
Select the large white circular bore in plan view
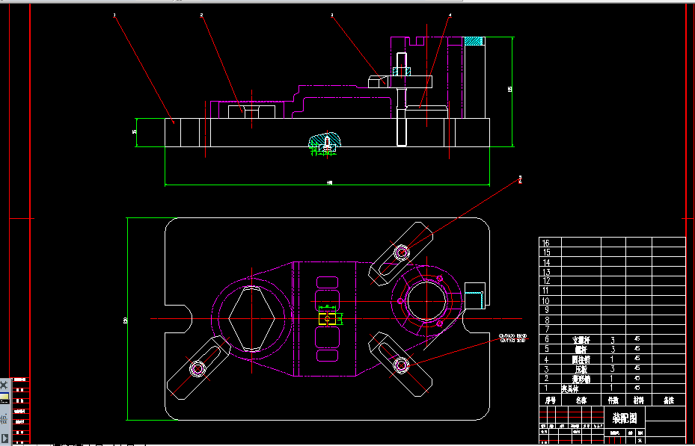tap(426, 301)
